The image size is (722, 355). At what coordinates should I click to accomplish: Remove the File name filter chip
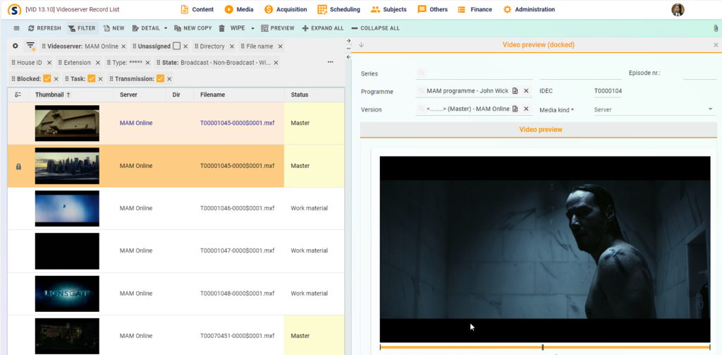point(280,47)
